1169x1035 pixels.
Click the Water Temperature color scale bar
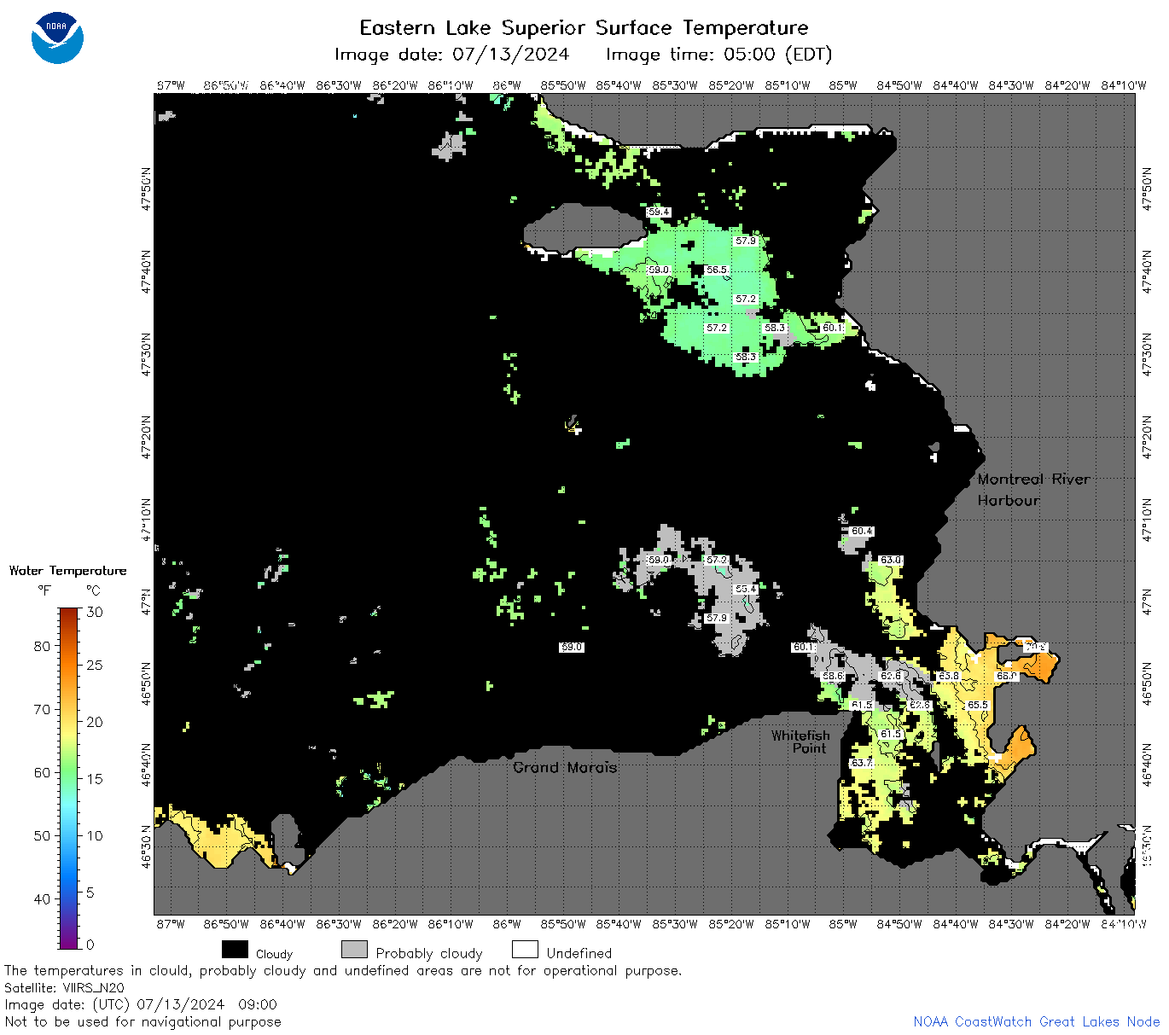(x=69, y=776)
